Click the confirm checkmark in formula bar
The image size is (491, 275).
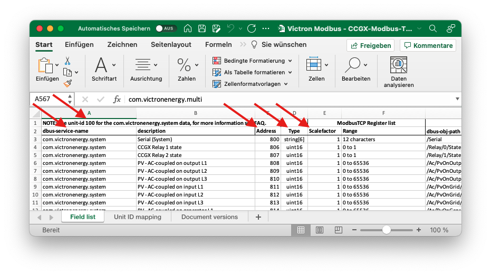(101, 100)
